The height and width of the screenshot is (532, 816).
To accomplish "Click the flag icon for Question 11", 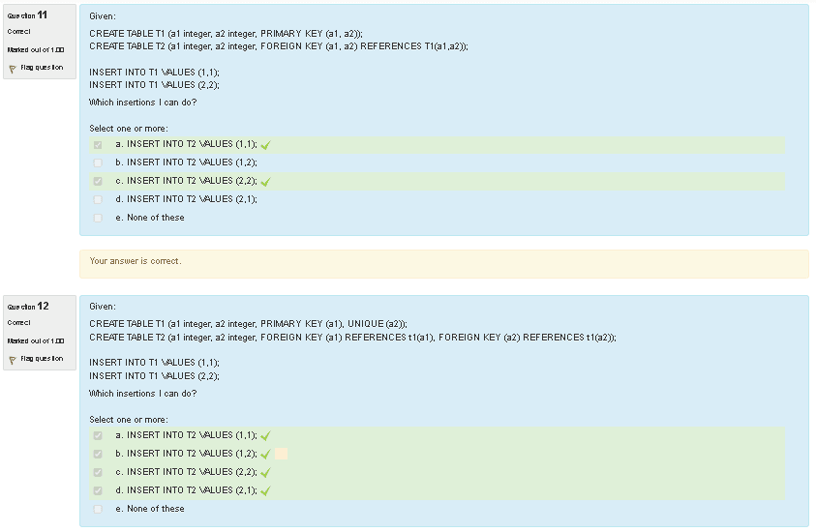I will coord(13,69).
